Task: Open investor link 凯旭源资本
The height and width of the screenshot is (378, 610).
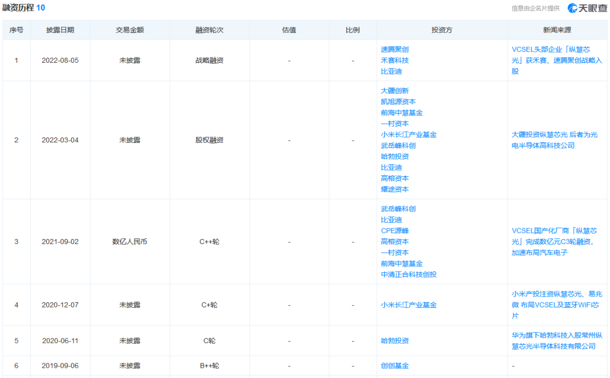Action: [x=398, y=102]
